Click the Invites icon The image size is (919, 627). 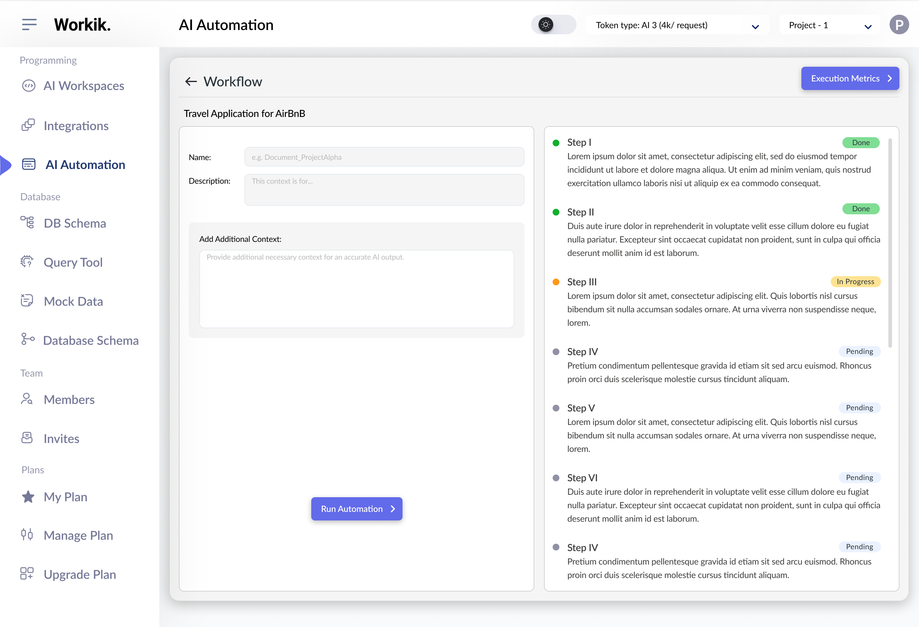click(27, 438)
